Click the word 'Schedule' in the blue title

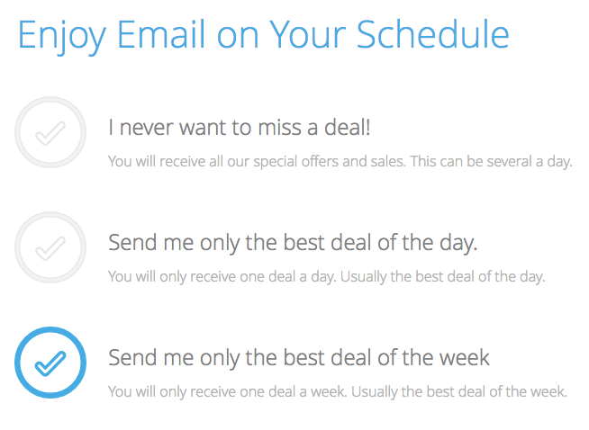pos(432,34)
